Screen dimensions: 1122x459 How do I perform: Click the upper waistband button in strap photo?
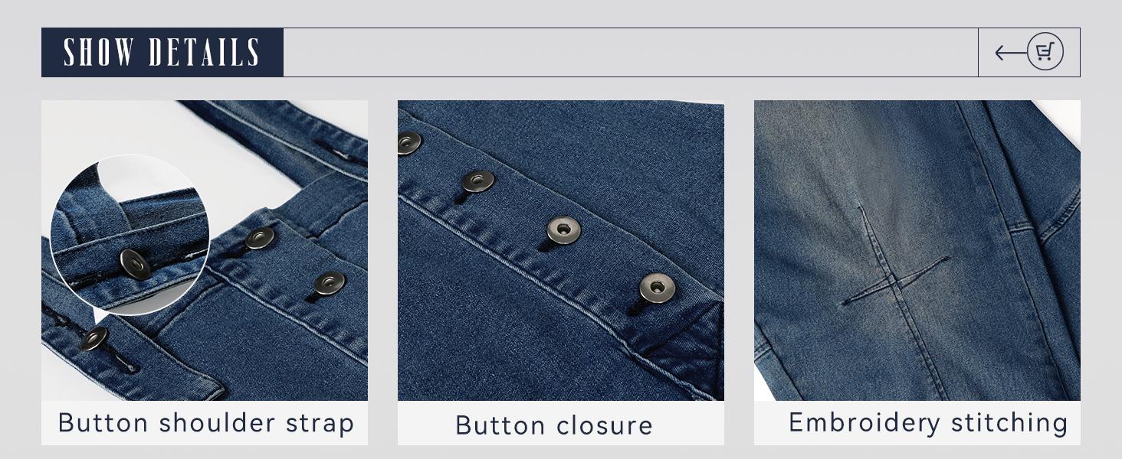(260, 238)
